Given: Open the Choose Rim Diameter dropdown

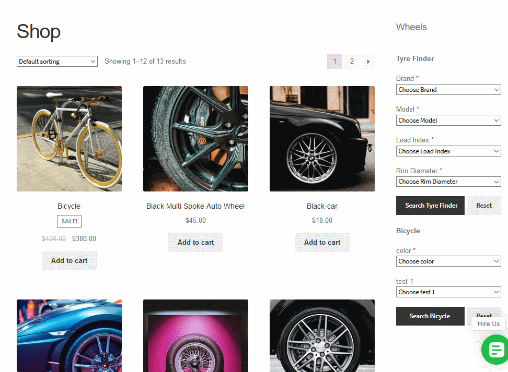Looking at the screenshot, I should coord(448,182).
